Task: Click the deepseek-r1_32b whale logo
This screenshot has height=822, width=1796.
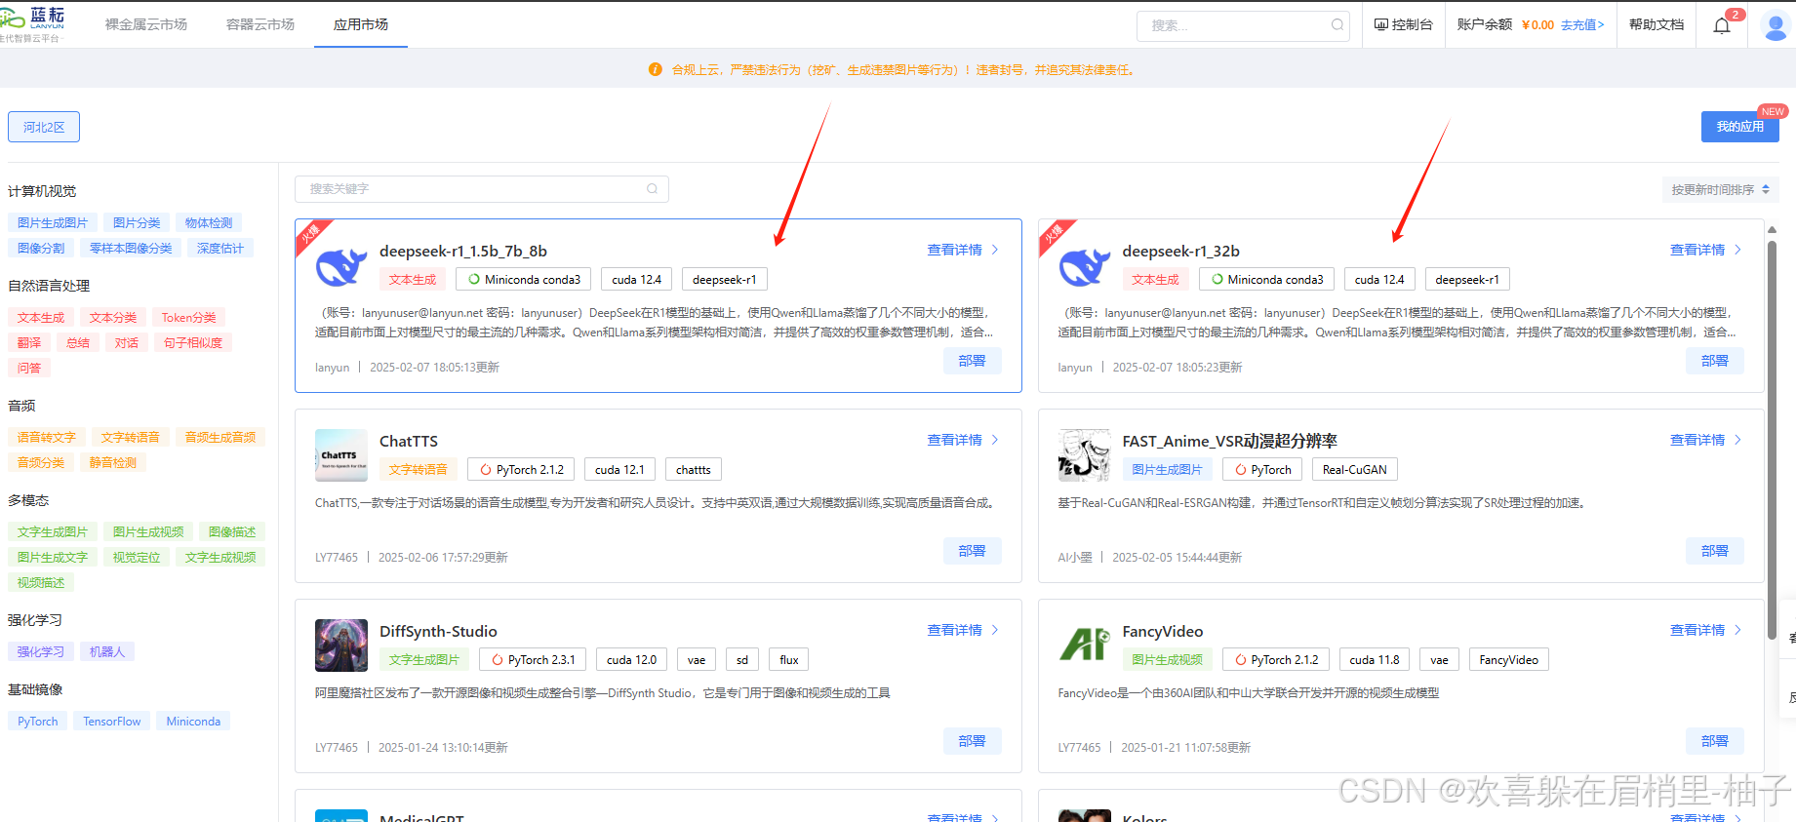Action: (x=1085, y=265)
